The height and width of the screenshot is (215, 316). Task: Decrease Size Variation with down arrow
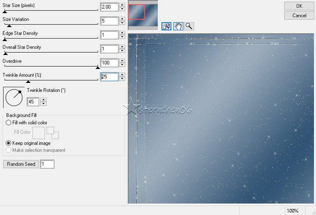coord(122,23)
